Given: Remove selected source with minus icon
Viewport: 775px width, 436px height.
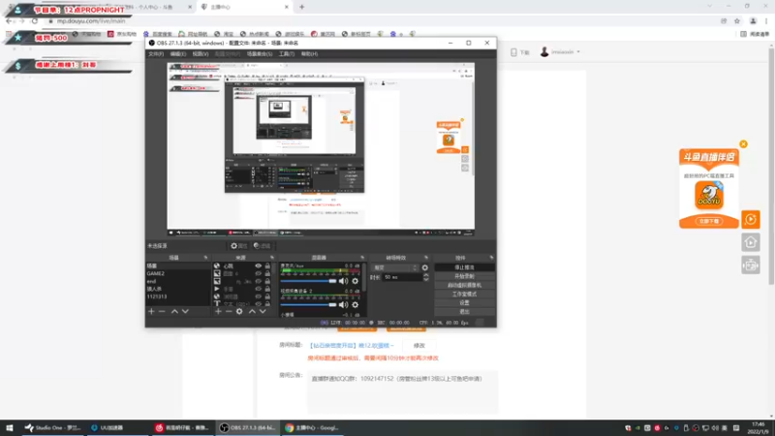Looking at the screenshot, I should click(229, 311).
